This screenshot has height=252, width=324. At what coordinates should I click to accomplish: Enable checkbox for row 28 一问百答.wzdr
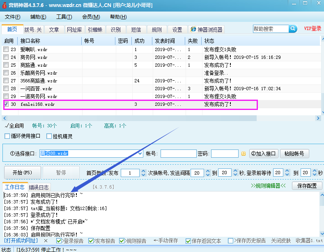coord(6,89)
